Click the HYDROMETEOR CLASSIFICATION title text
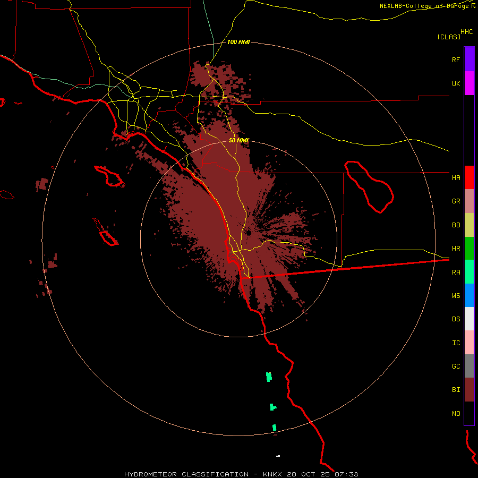478x478 pixels. [x=186, y=474]
